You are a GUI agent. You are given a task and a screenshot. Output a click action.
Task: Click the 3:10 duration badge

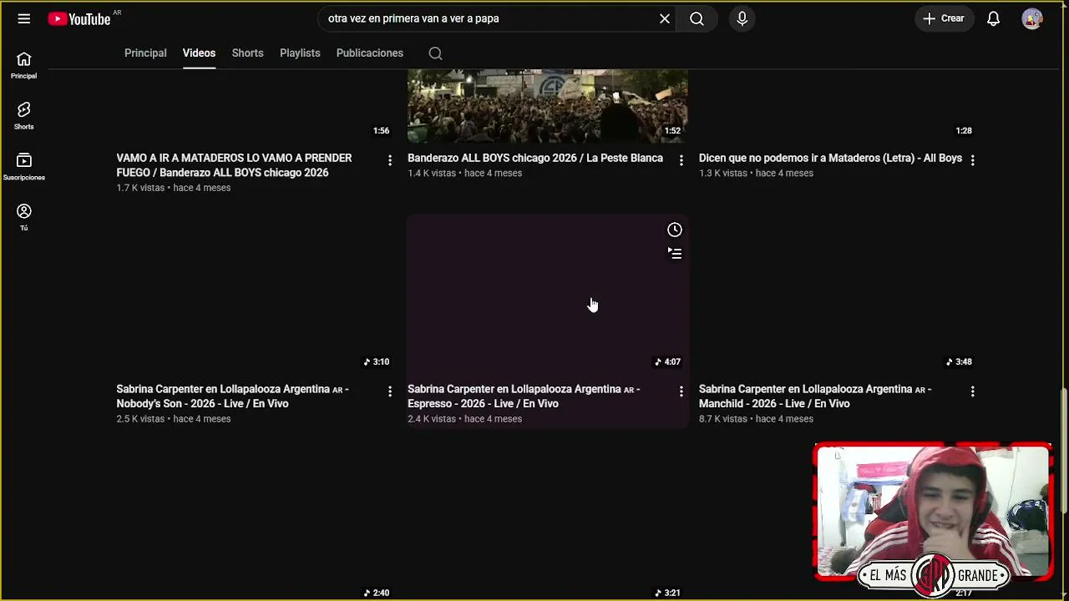[376, 362]
